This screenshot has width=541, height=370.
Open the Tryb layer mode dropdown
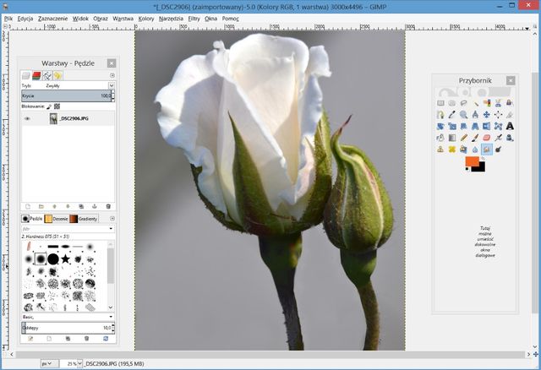coord(111,85)
